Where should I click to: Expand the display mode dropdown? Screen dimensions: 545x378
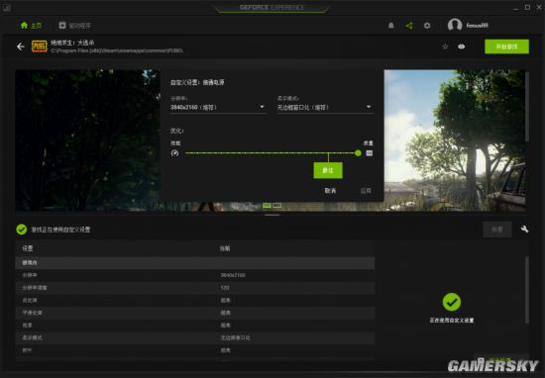pos(325,107)
